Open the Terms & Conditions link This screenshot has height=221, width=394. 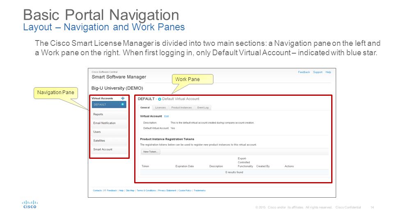[146, 190]
